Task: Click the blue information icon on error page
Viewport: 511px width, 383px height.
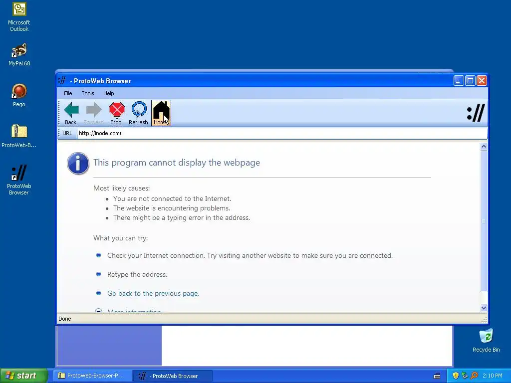Action: coord(78,163)
